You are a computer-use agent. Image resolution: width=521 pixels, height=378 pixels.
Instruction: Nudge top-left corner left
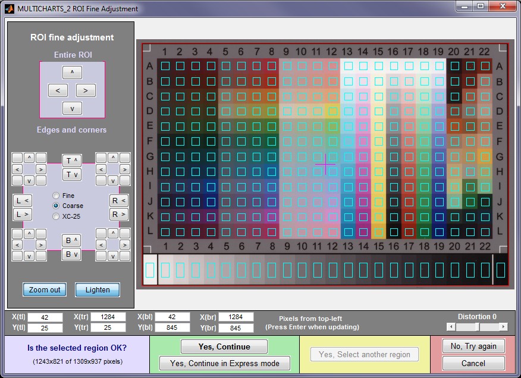tap(17, 169)
